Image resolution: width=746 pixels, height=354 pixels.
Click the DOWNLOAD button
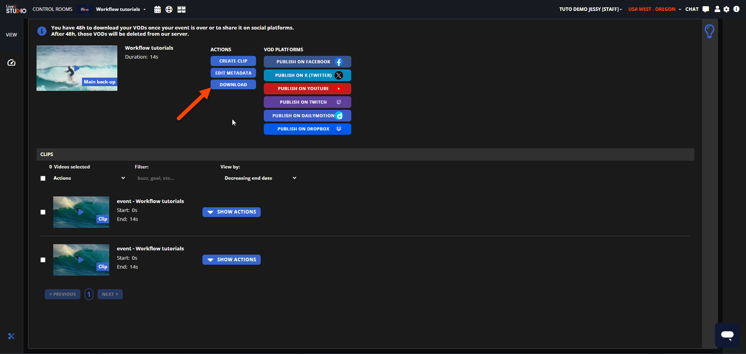tap(233, 85)
